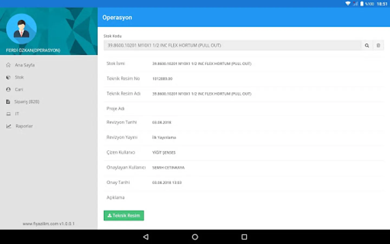Click the green Teknik Resim download button
Image resolution: width=390 pixels, height=244 pixels.
point(124,216)
